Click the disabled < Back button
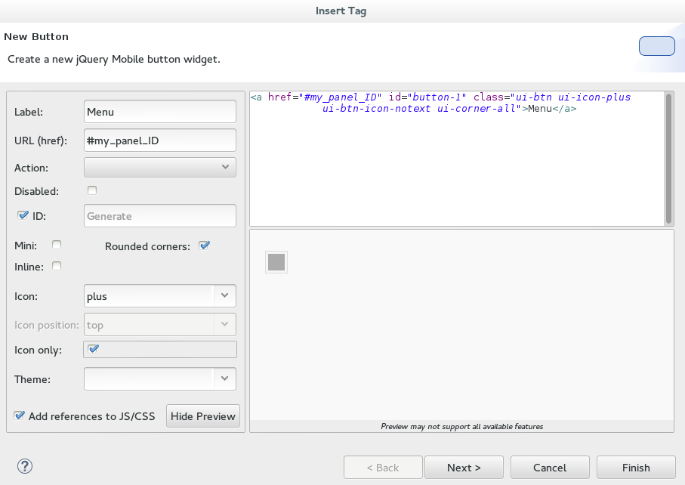The width and height of the screenshot is (685, 485). coord(383,468)
